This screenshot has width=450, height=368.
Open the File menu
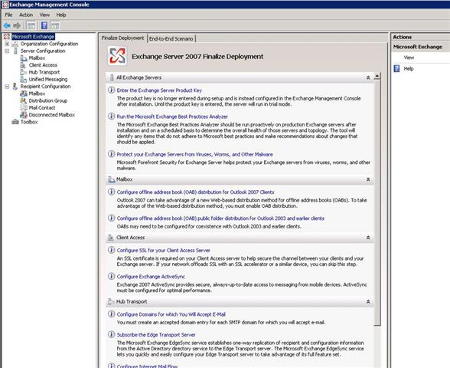coord(8,15)
